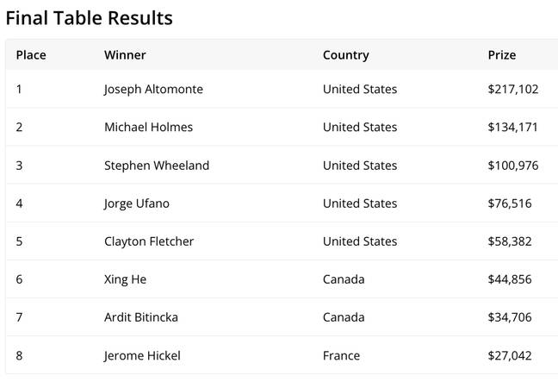The width and height of the screenshot is (558, 382).
Task: Select the $100,976 prize cell
Action: pos(513,166)
